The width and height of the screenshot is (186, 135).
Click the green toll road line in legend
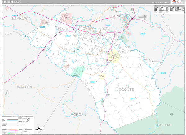(13, 133)
